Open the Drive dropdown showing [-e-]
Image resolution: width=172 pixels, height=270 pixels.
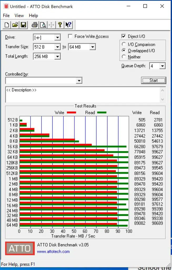(x=57, y=37)
